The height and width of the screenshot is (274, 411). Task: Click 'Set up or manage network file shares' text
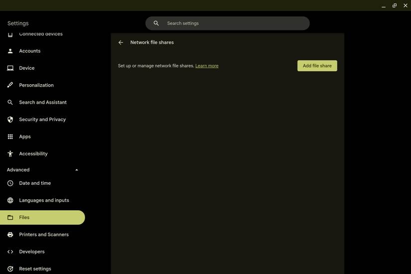(x=156, y=66)
